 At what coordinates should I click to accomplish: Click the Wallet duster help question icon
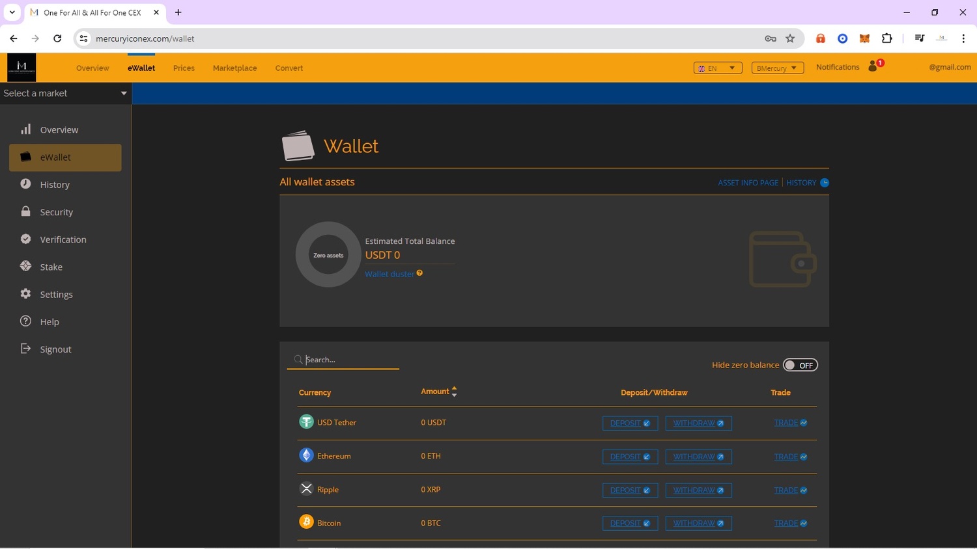coord(420,273)
